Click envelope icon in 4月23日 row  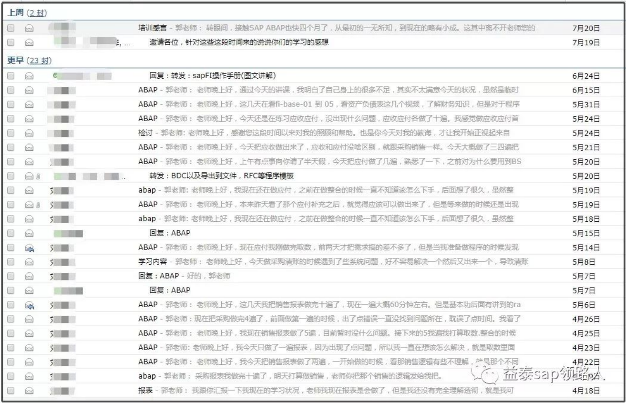(x=29, y=348)
